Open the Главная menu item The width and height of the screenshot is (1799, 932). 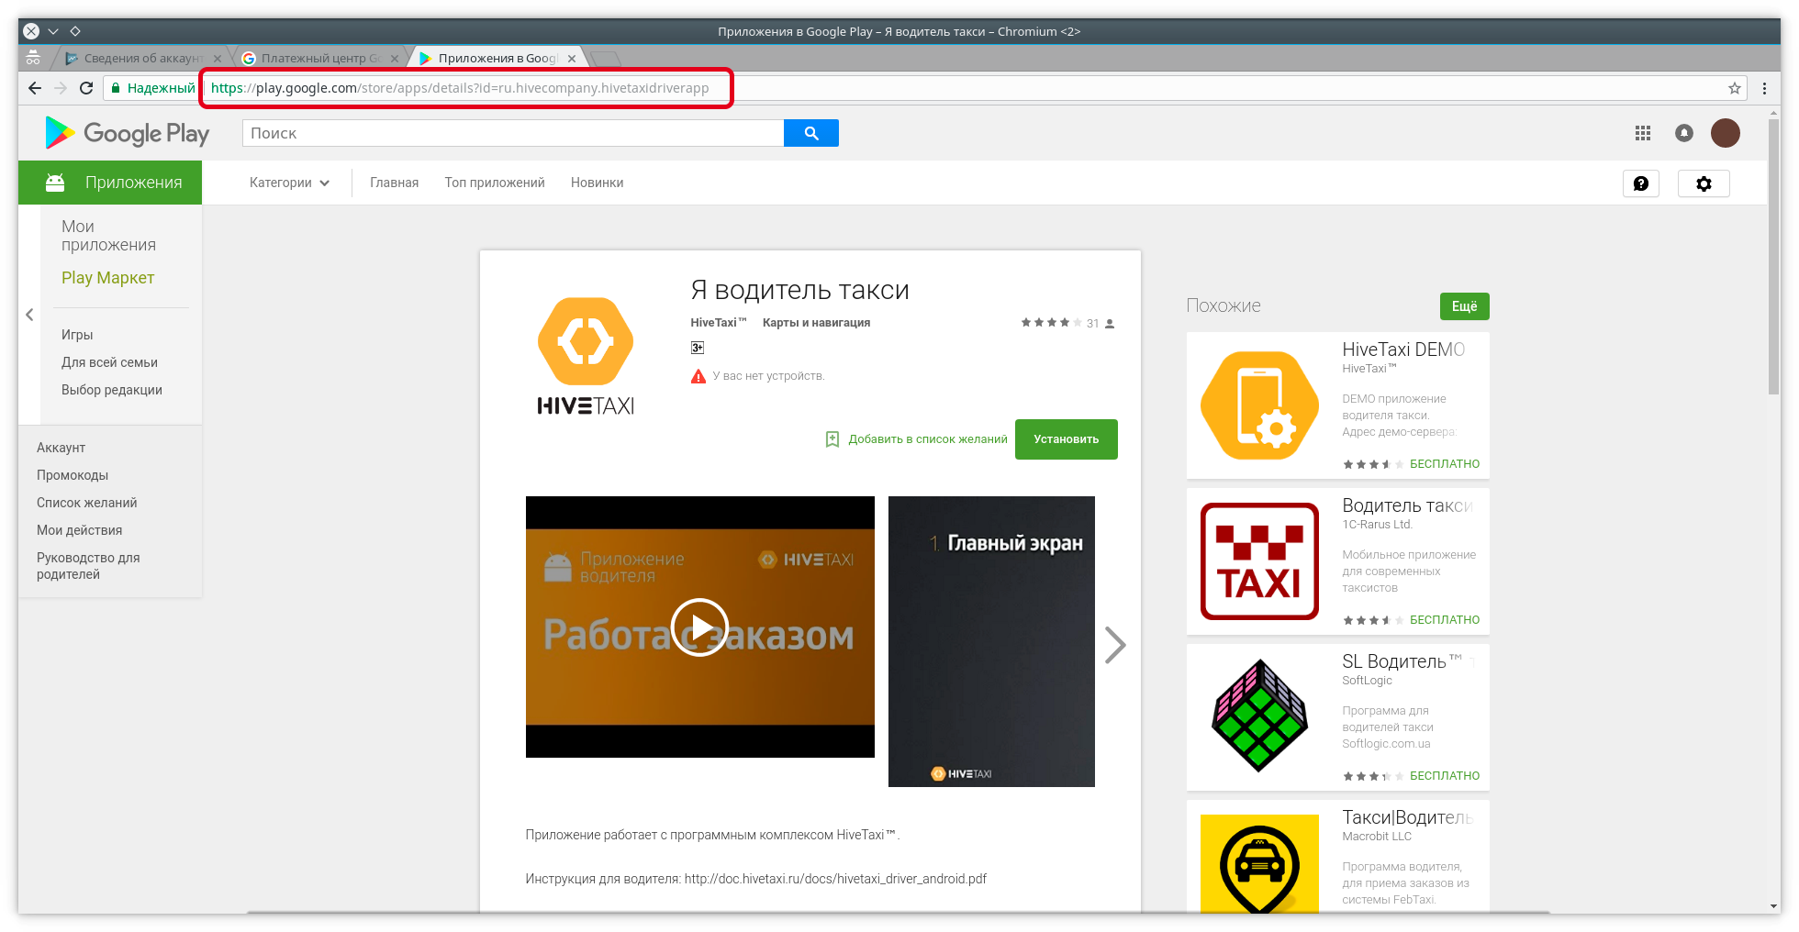click(395, 183)
